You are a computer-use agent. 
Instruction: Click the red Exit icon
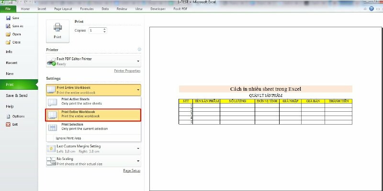pyautogui.click(x=8, y=125)
